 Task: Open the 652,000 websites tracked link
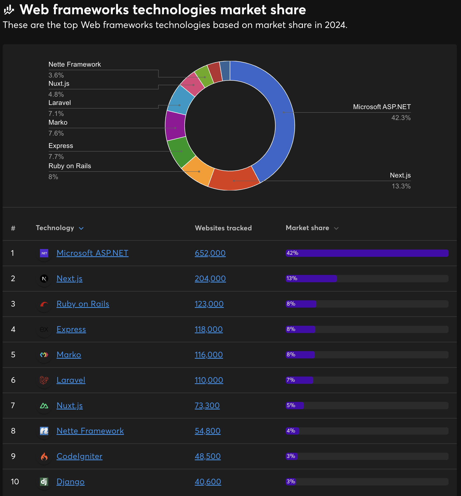click(x=210, y=253)
